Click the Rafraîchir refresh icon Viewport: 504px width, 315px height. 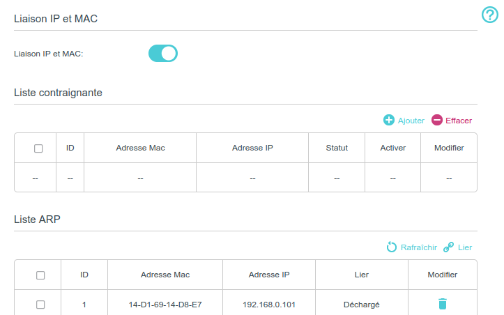click(x=392, y=247)
